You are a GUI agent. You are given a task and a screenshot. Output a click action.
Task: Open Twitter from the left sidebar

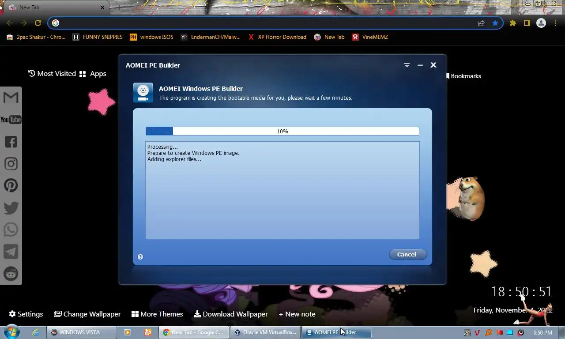[x=11, y=207]
